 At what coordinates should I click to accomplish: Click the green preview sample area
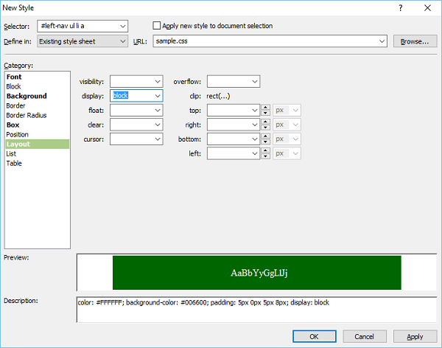tap(256, 273)
